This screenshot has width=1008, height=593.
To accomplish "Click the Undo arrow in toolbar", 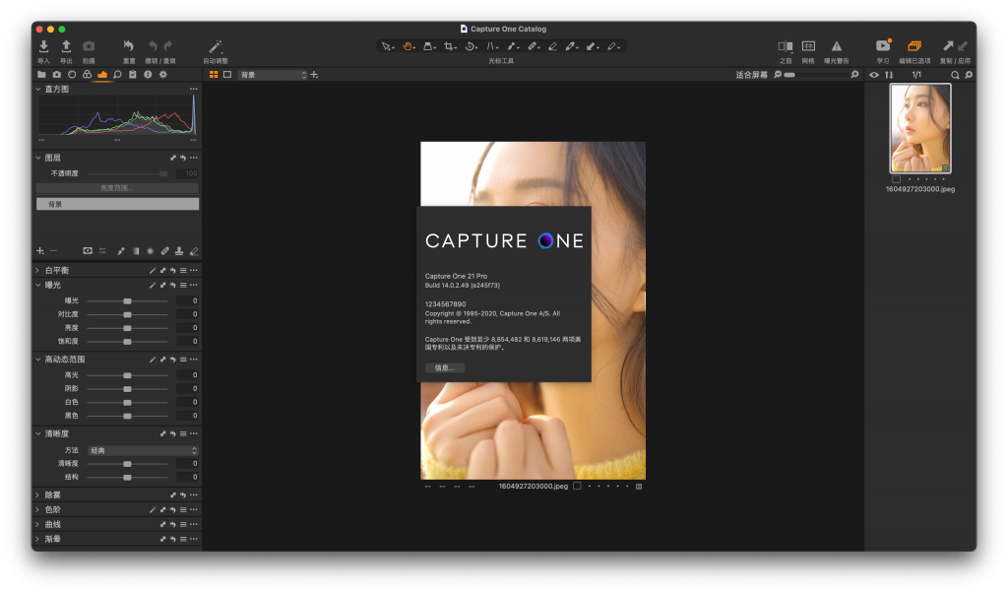I will click(x=153, y=45).
